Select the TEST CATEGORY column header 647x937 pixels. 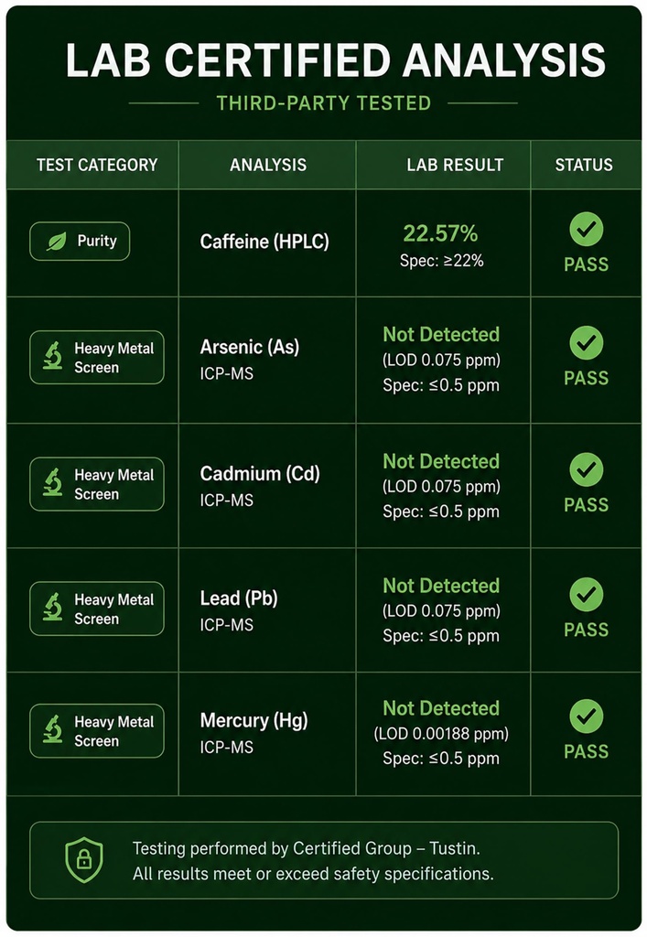(97, 165)
